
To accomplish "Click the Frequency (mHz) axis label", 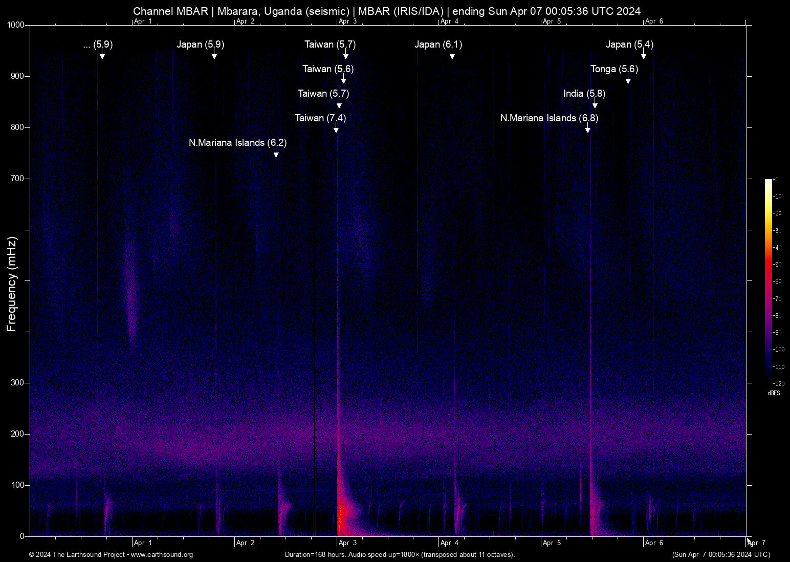I will pos(12,284).
